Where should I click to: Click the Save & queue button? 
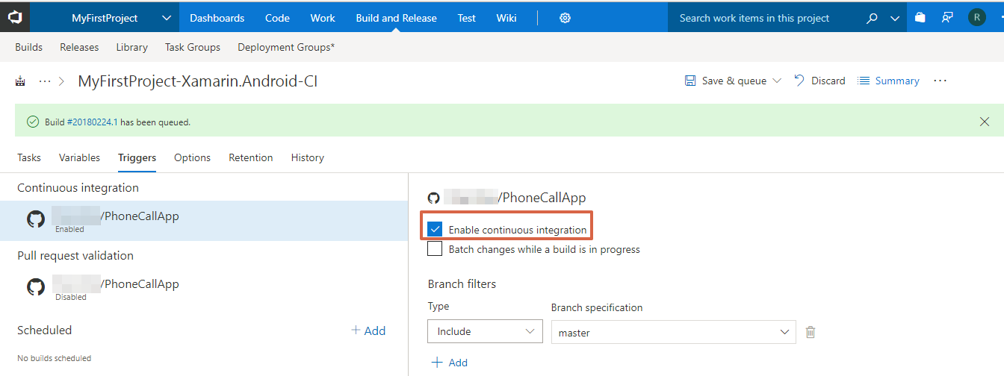(x=726, y=81)
